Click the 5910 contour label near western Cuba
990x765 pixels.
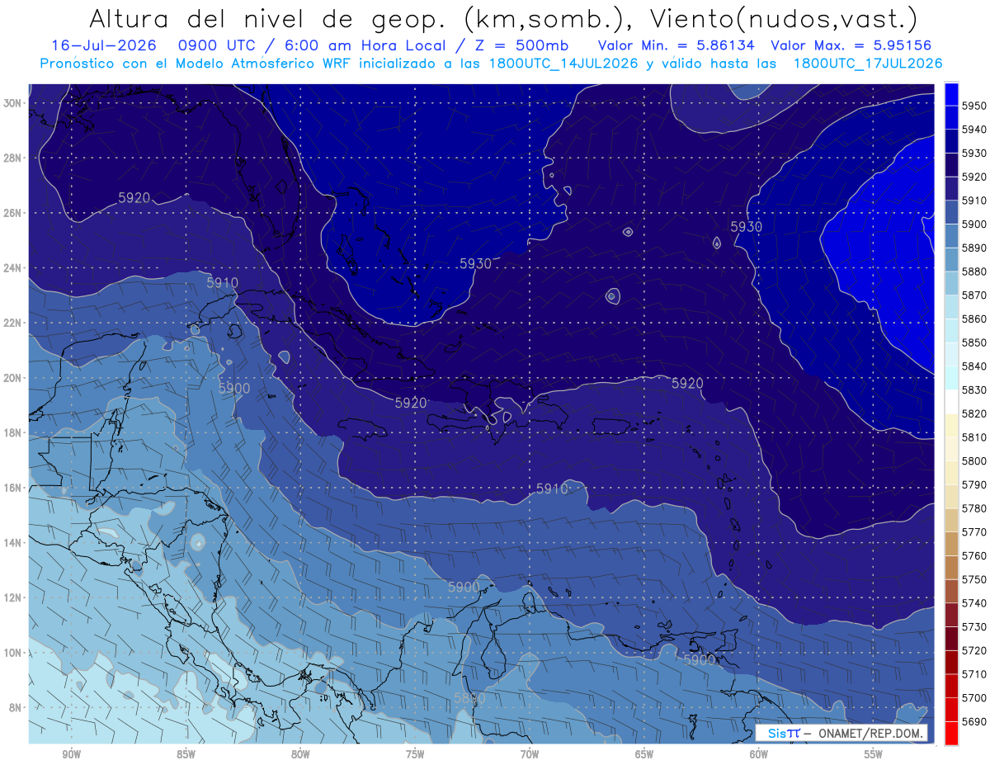click(222, 283)
